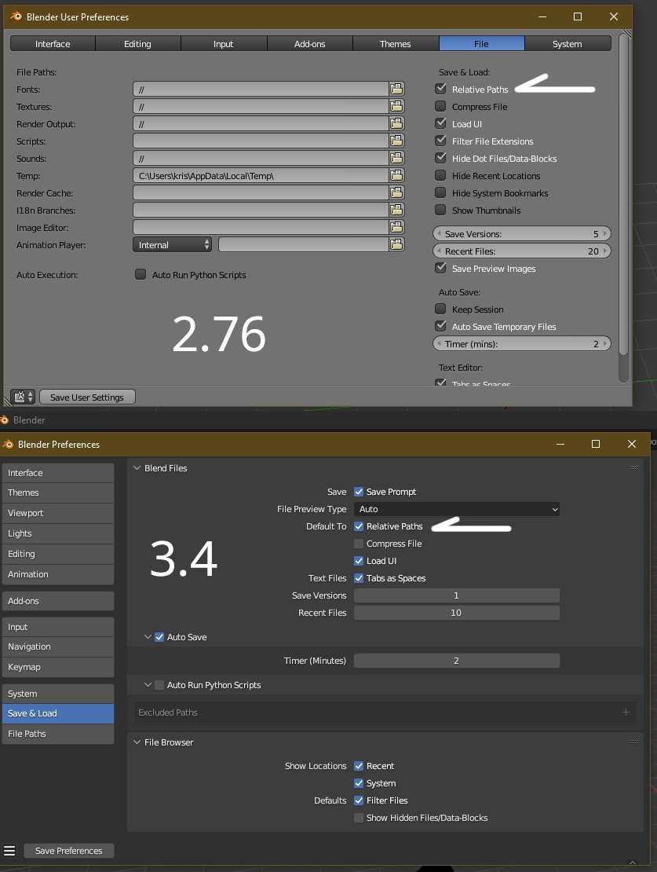Decrease Save Versions with left arrow

point(439,233)
